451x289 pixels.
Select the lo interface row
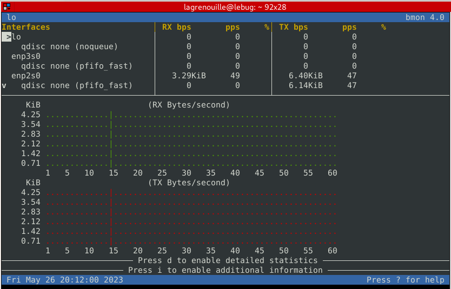pos(17,37)
